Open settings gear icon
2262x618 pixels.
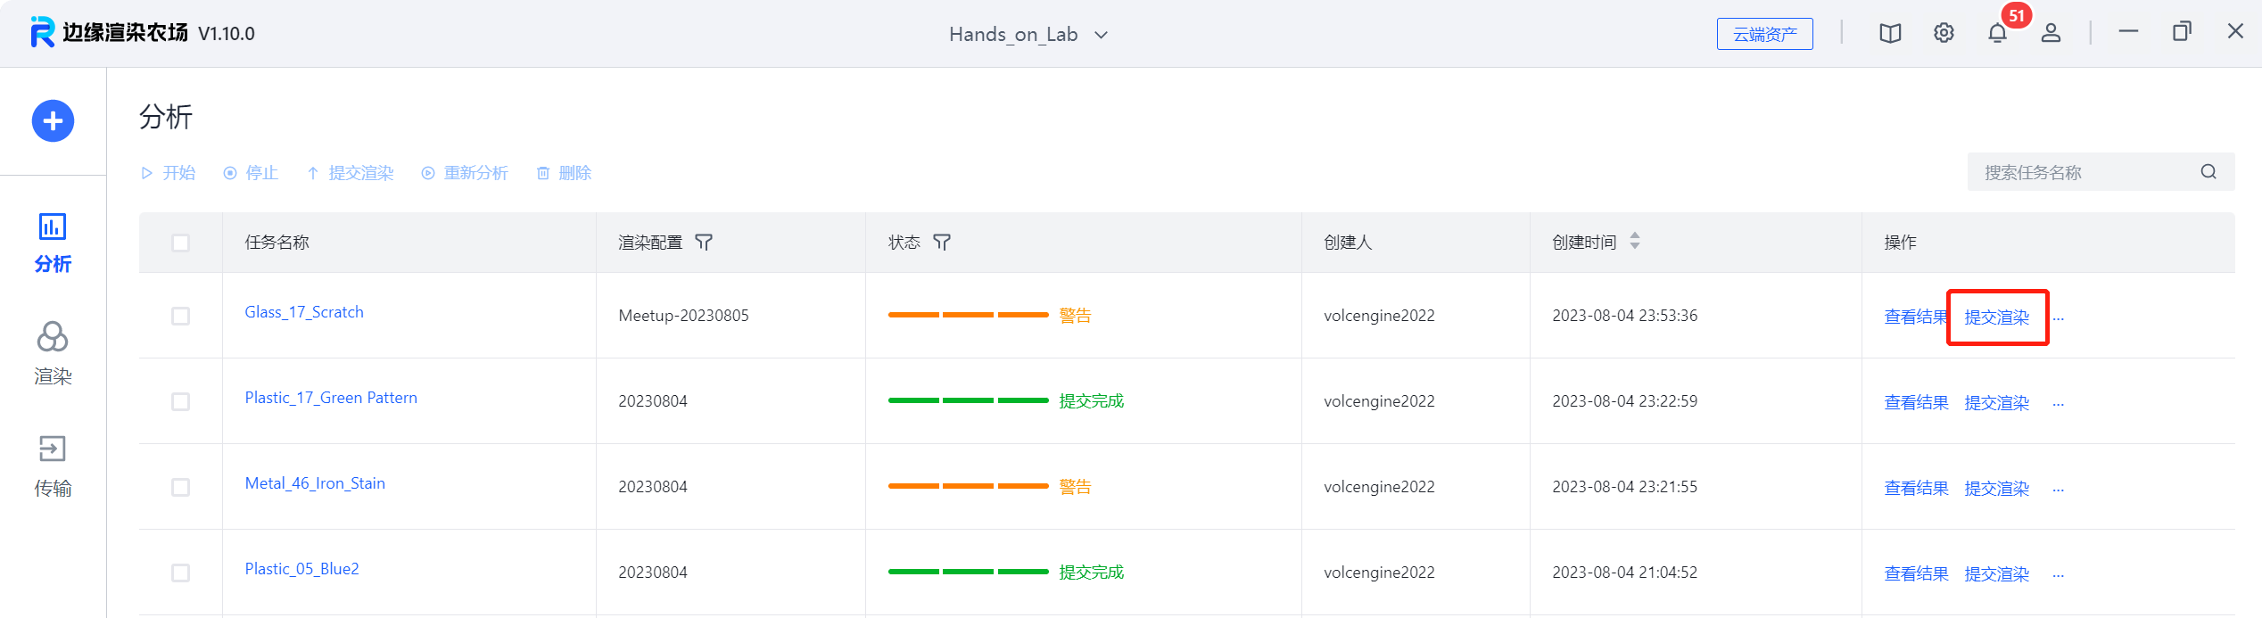tap(1944, 34)
